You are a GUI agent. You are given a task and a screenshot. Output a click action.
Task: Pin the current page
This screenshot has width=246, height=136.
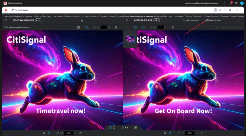pos(20,10)
